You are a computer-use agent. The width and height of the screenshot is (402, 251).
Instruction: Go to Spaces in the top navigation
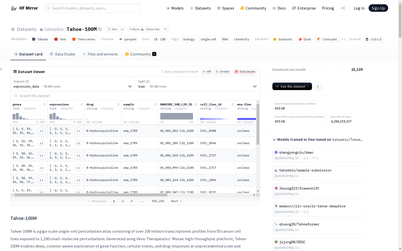click(226, 8)
